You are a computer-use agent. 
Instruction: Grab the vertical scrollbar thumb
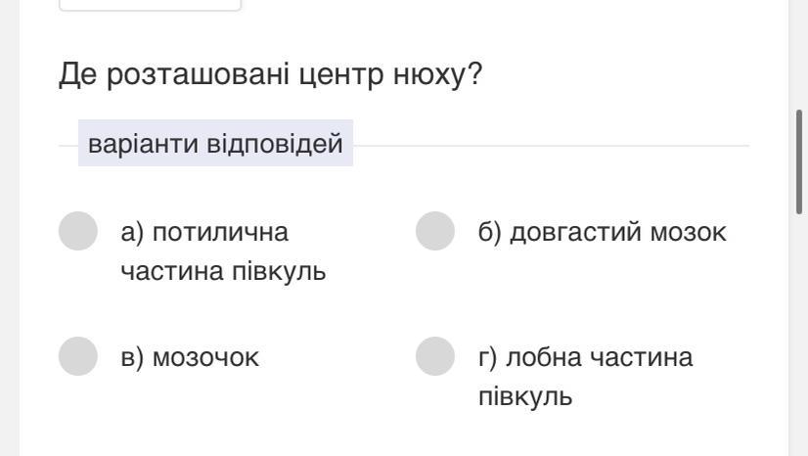[x=801, y=161]
